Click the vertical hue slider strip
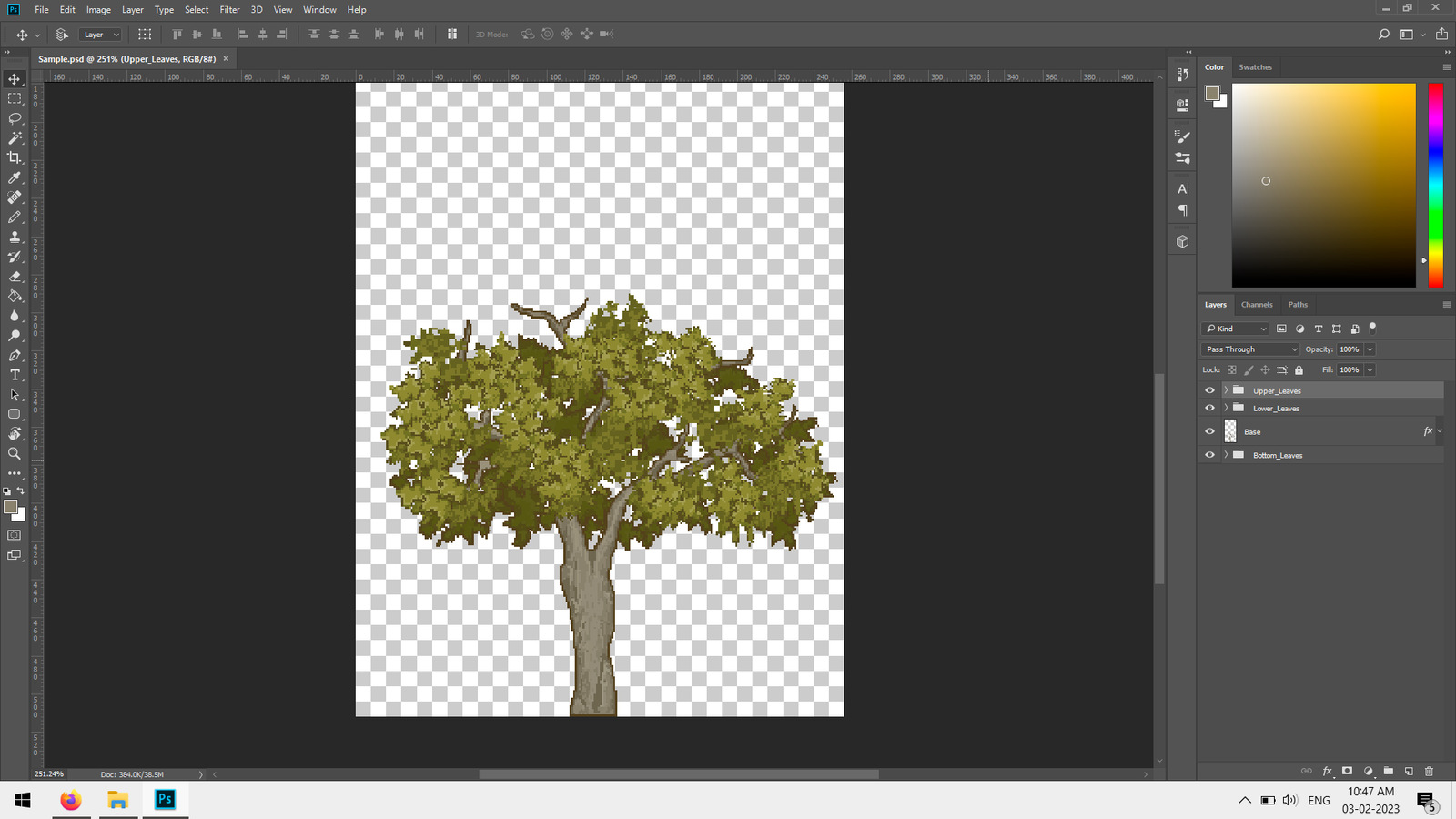The width and height of the screenshot is (1456, 819). (x=1435, y=182)
